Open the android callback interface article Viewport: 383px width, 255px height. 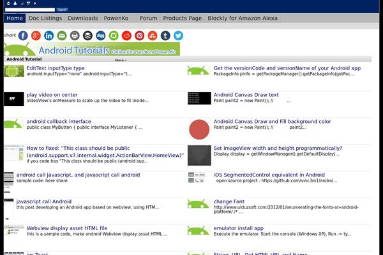(x=59, y=121)
